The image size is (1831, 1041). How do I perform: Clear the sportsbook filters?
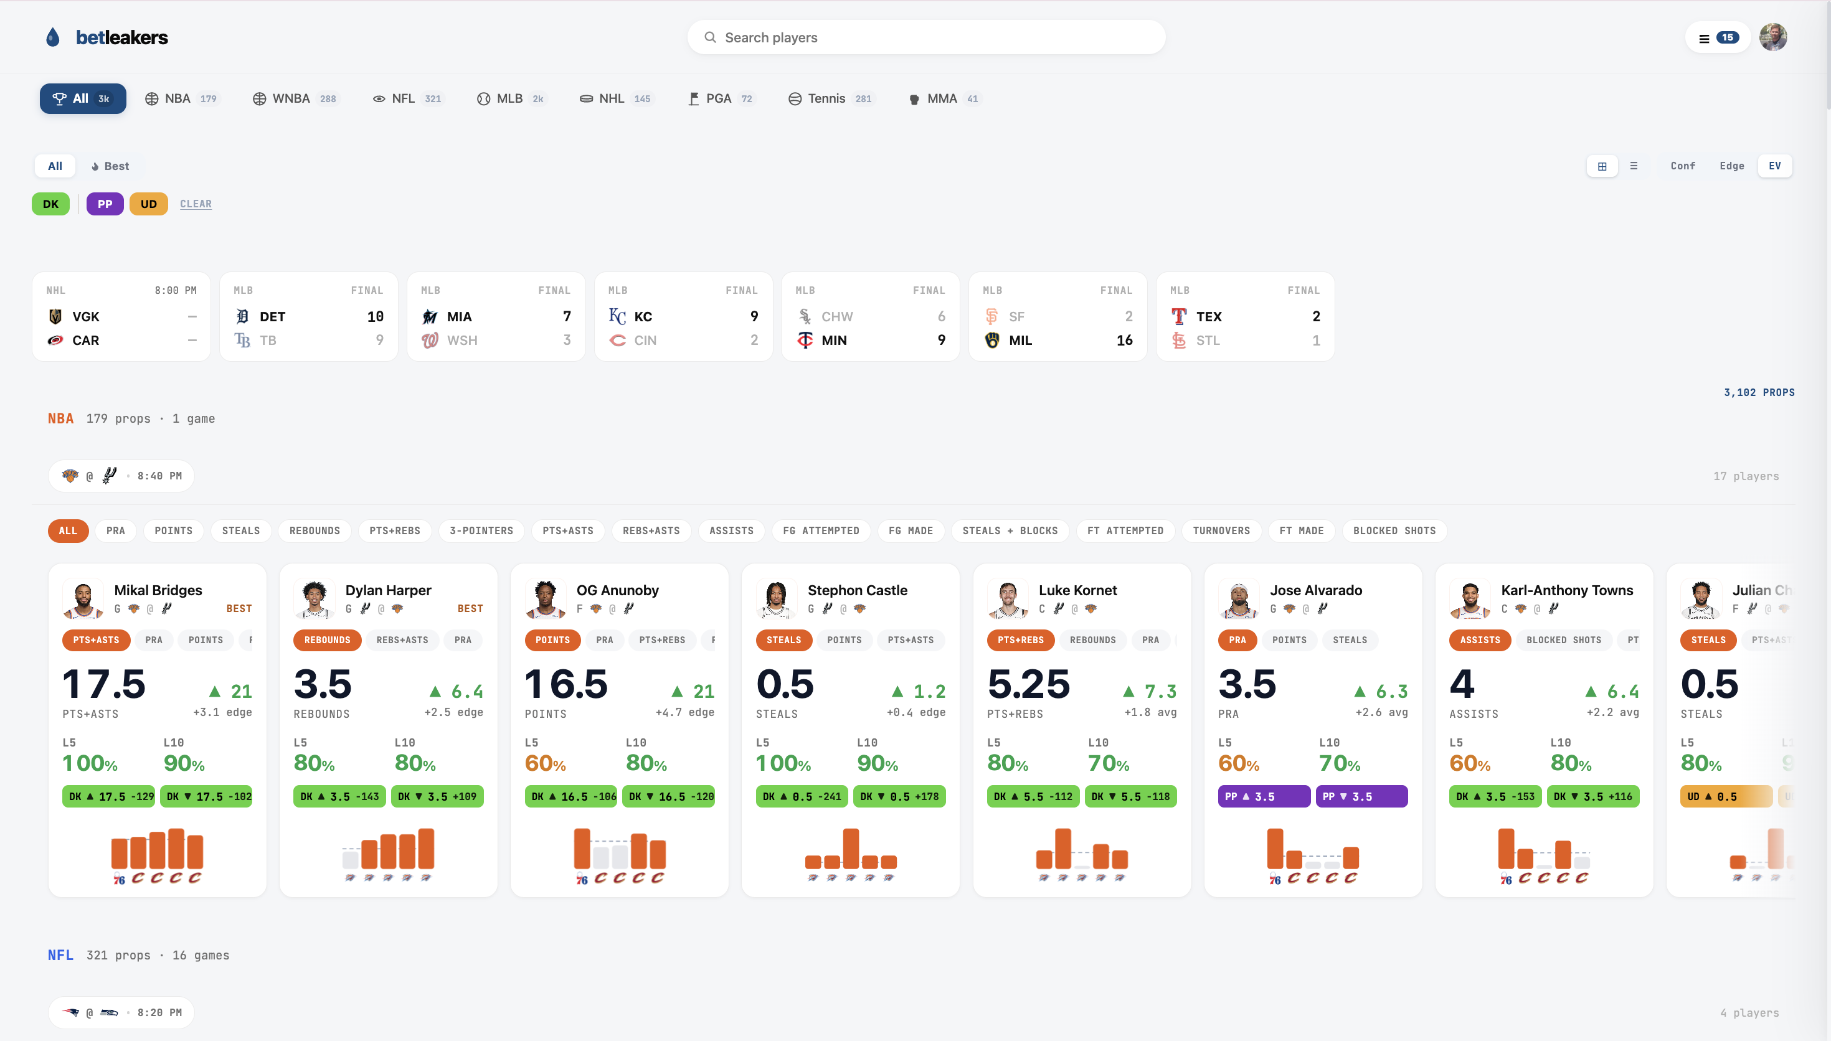[x=196, y=204]
